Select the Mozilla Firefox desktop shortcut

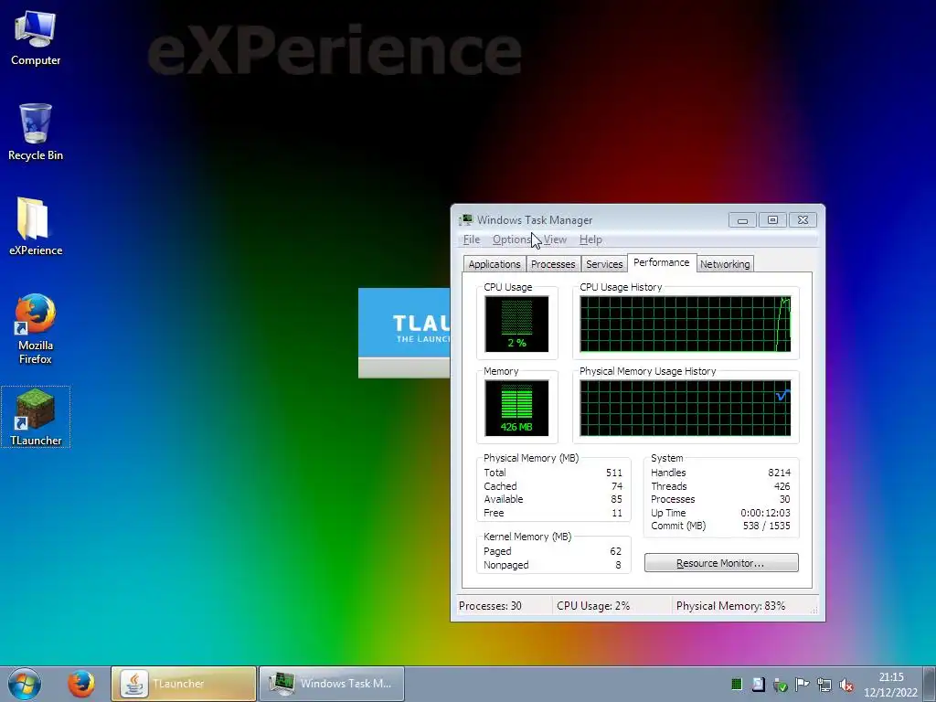(36, 329)
